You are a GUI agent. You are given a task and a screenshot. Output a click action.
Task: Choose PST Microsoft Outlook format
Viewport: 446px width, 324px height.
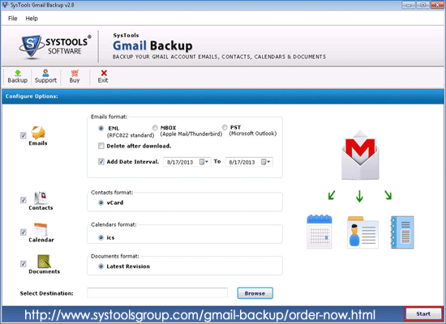tap(225, 127)
